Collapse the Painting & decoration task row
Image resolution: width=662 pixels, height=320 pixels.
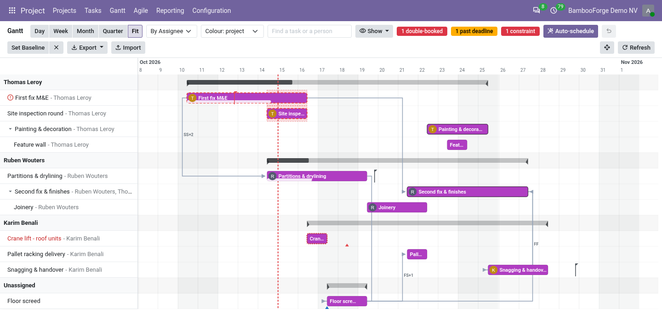[x=10, y=129]
